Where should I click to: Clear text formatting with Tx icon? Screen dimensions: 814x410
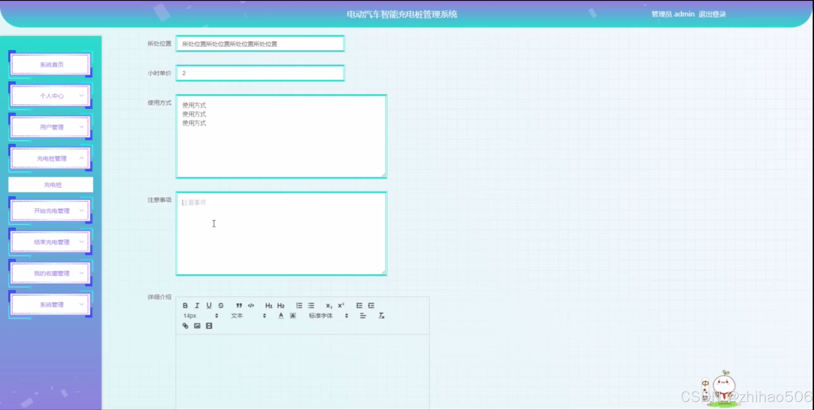381,315
